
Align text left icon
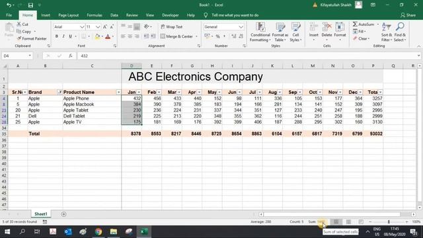point(123,36)
